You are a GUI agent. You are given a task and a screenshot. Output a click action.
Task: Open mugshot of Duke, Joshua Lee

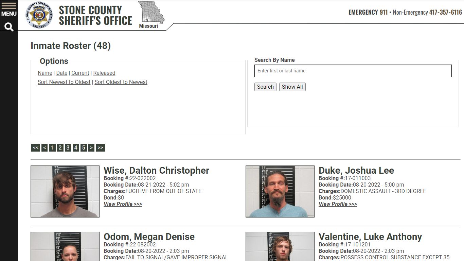click(x=280, y=191)
